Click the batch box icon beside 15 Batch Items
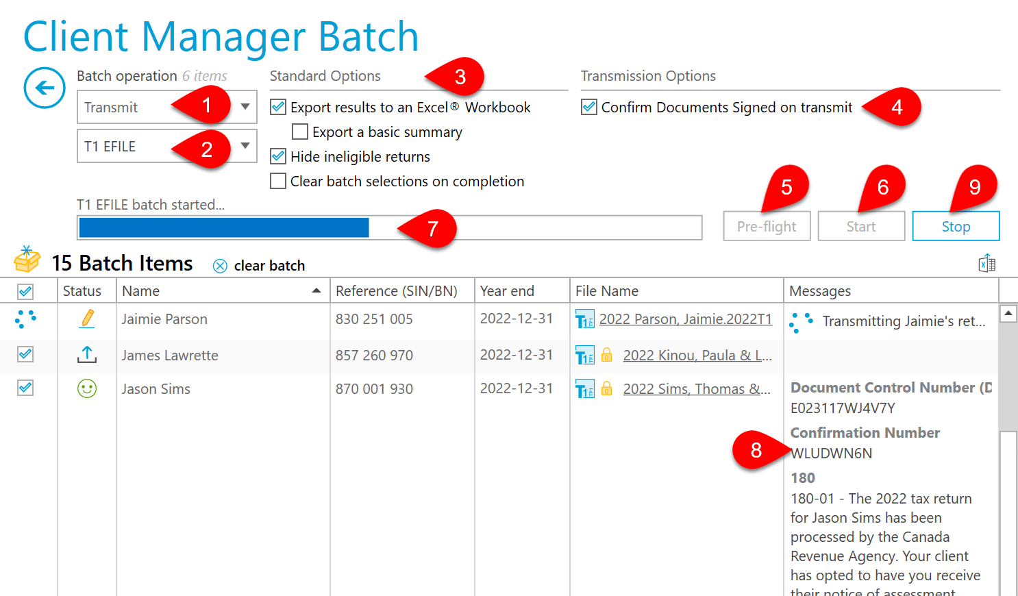The width and height of the screenshot is (1018, 596). (x=27, y=260)
